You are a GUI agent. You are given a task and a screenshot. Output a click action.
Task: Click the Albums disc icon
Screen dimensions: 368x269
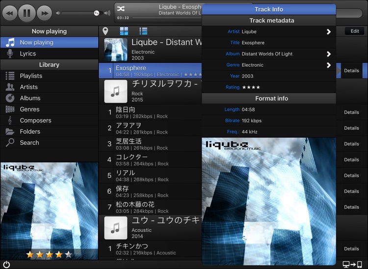(x=10, y=98)
